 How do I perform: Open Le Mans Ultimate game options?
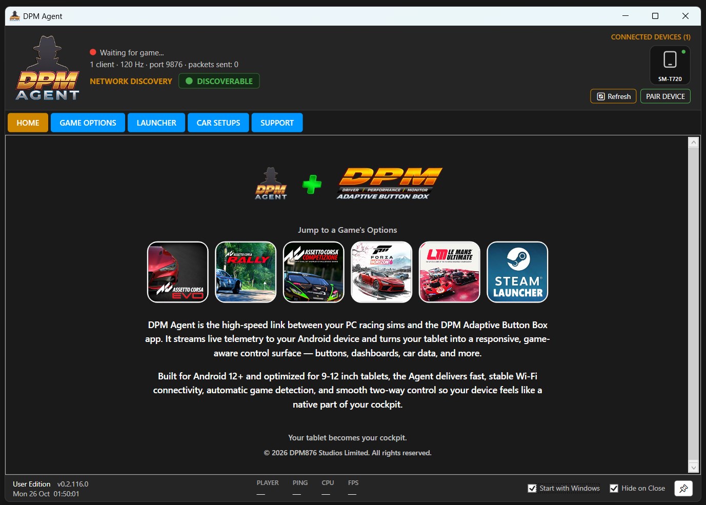[450, 272]
